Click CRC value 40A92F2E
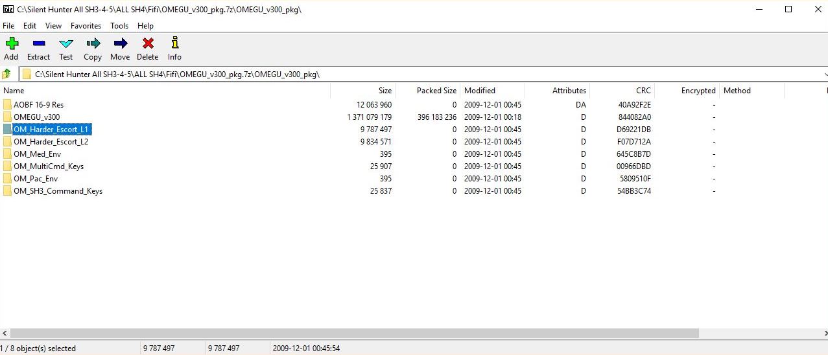This screenshot has width=828, height=355. click(x=634, y=104)
